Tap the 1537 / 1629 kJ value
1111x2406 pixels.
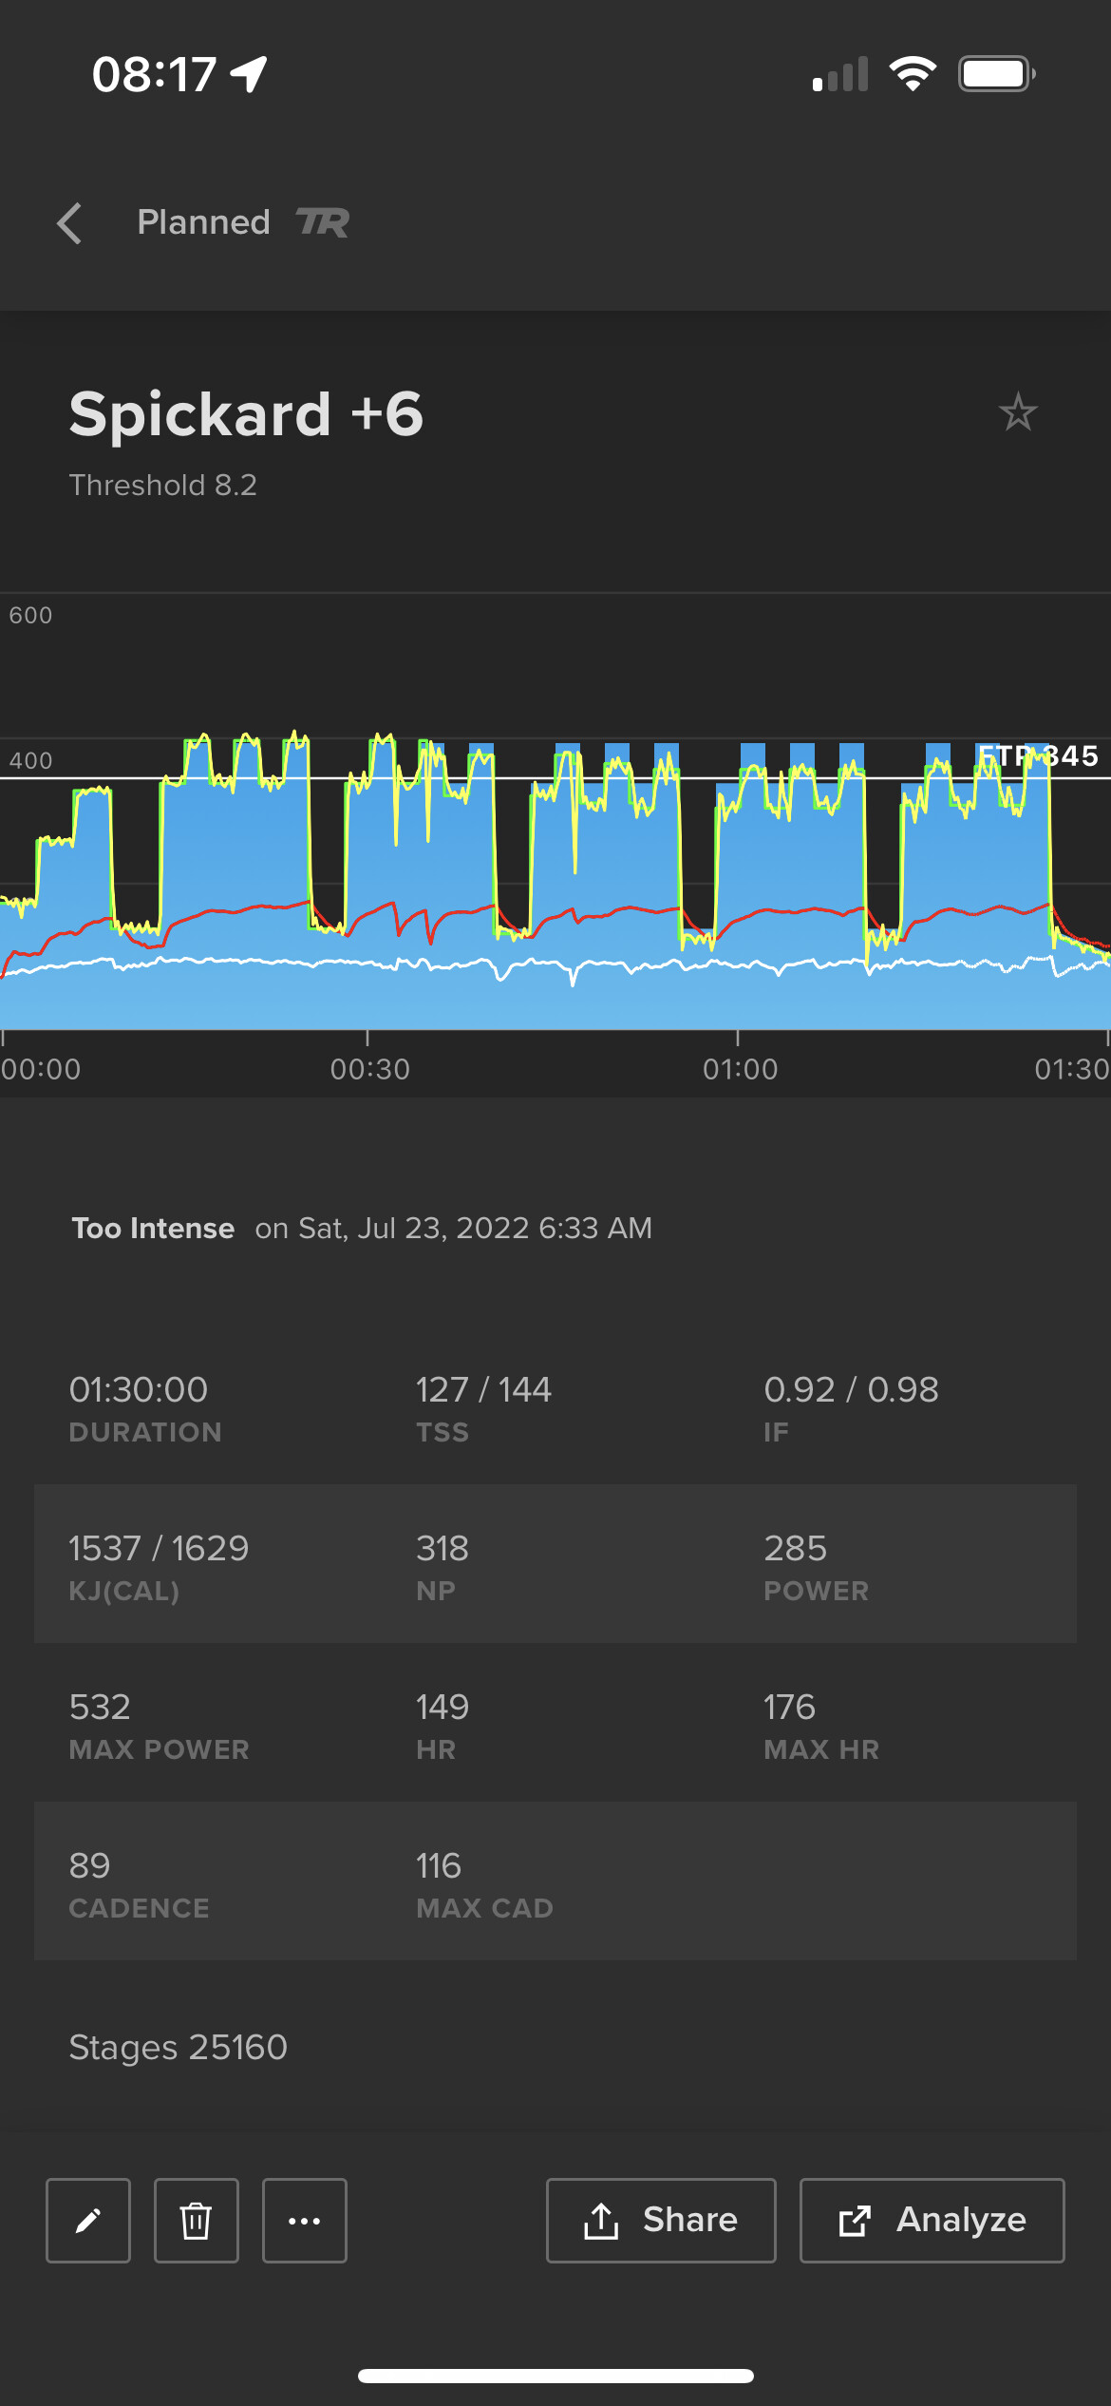point(159,1549)
